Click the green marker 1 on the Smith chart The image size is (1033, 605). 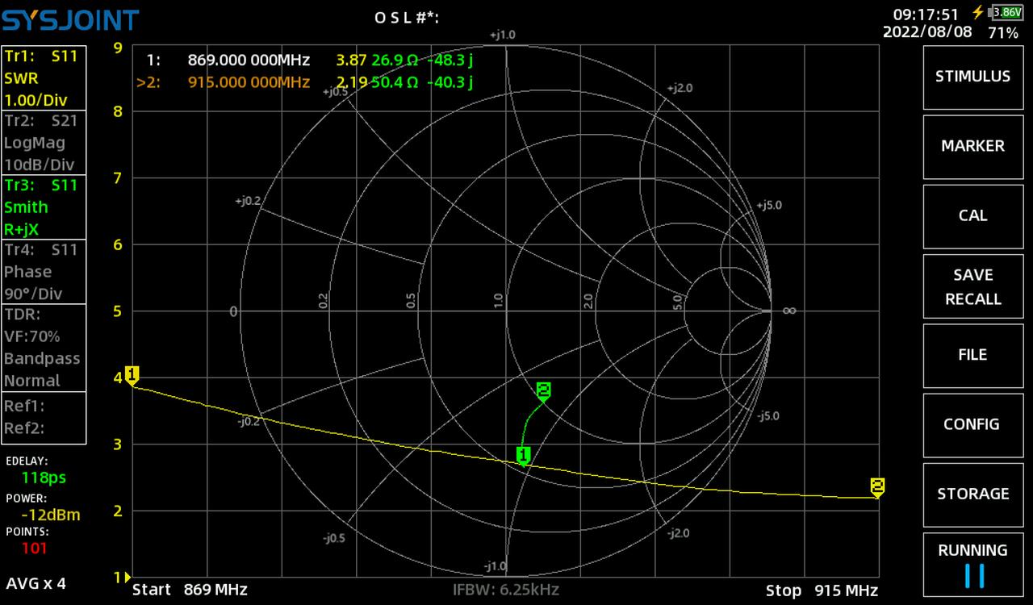[x=523, y=456]
